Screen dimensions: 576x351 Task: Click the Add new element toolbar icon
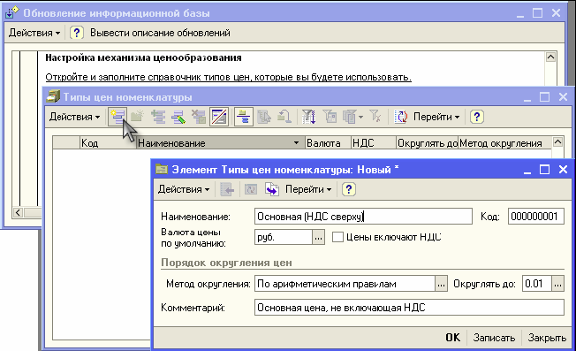coord(117,117)
